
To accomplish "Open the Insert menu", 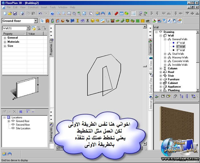I will click(x=44, y=7).
